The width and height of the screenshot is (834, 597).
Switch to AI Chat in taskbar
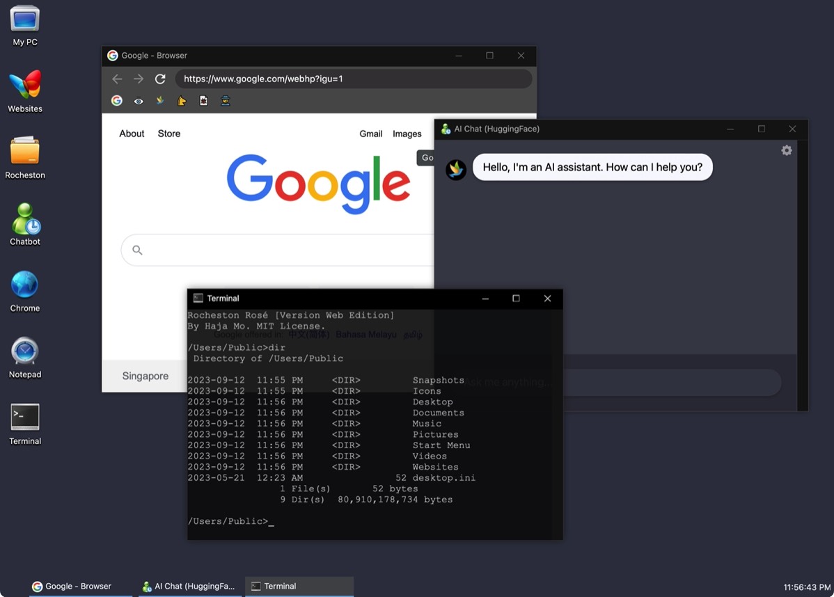190,586
